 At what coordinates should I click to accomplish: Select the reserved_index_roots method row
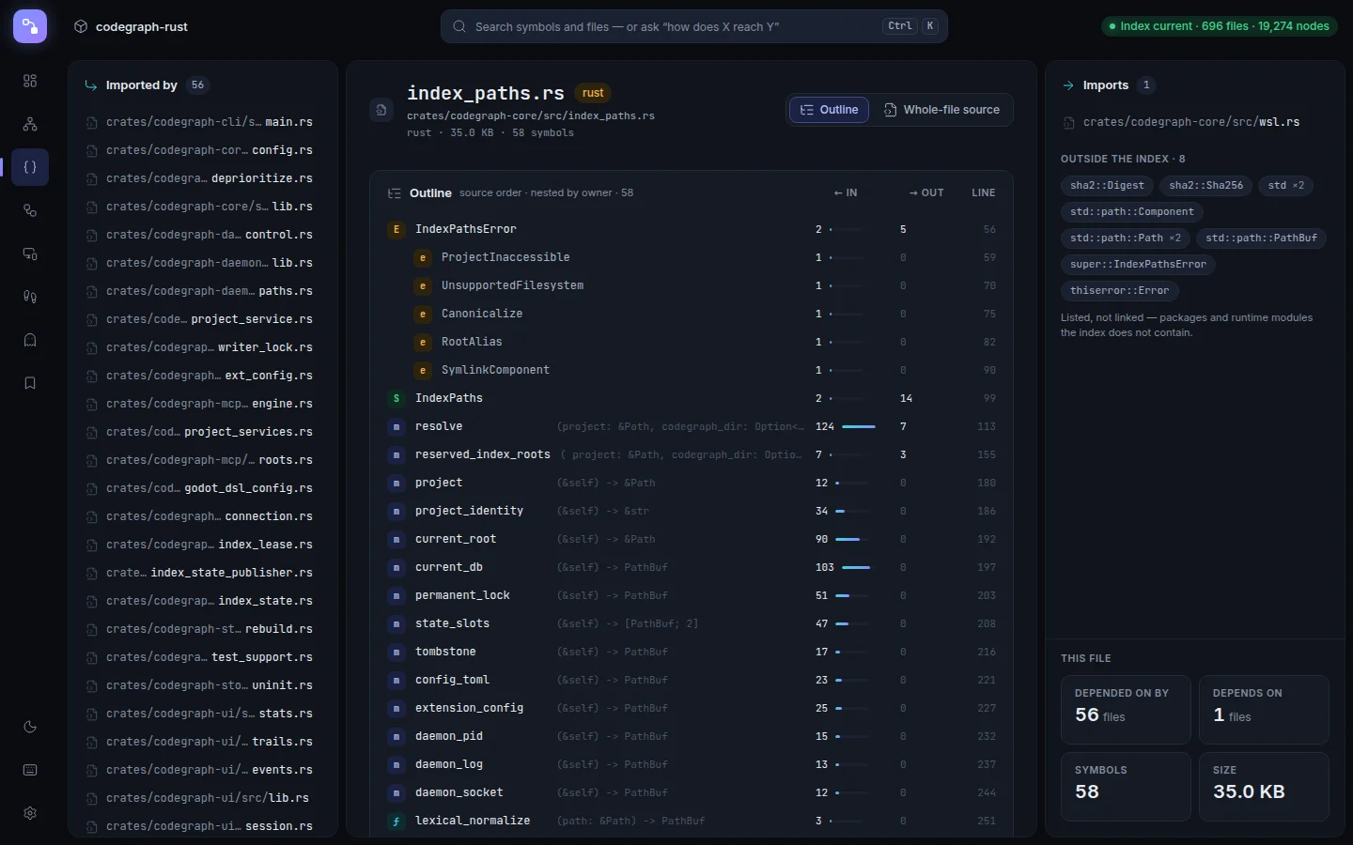[x=692, y=454]
